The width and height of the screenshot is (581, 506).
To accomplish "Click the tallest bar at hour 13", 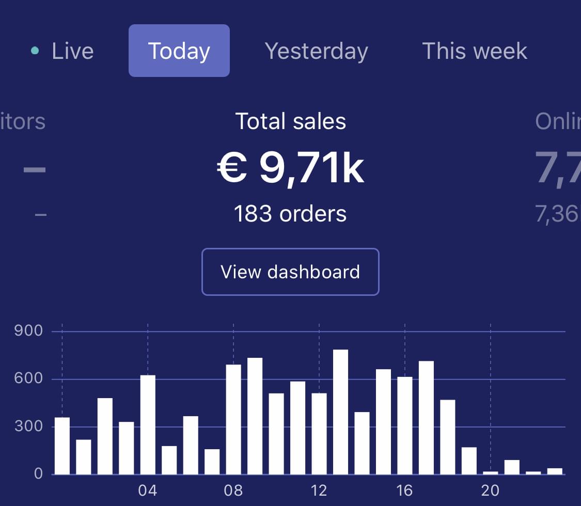I will coord(340,412).
